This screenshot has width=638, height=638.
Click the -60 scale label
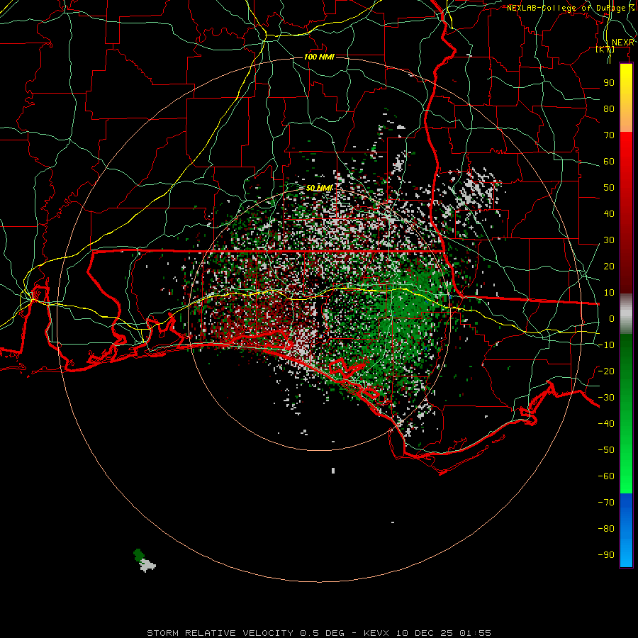[x=606, y=476]
